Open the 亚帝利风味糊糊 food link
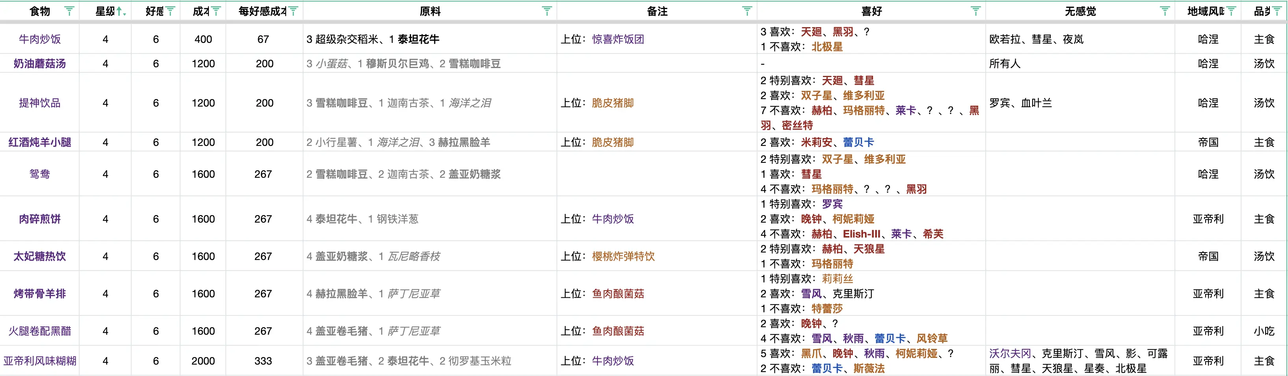The width and height of the screenshot is (1288, 376). [x=40, y=361]
